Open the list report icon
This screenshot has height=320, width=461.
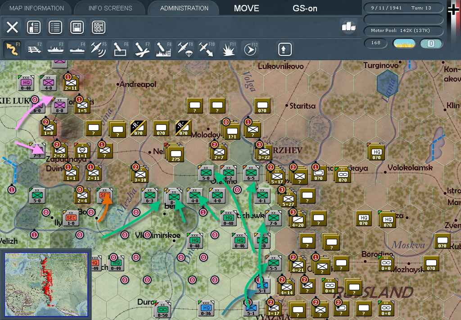point(55,27)
